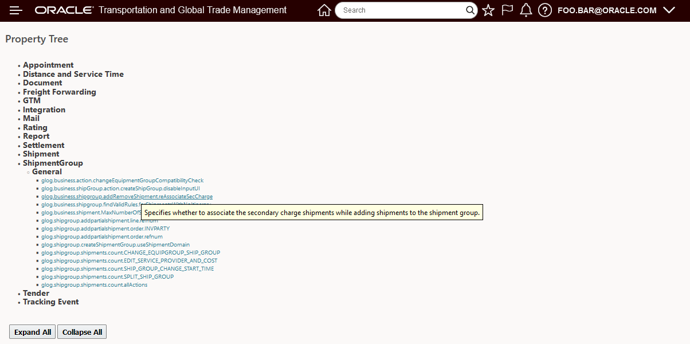
Task: Open glog.shipgroup.shipments.count.allActions property link
Action: [x=95, y=285]
